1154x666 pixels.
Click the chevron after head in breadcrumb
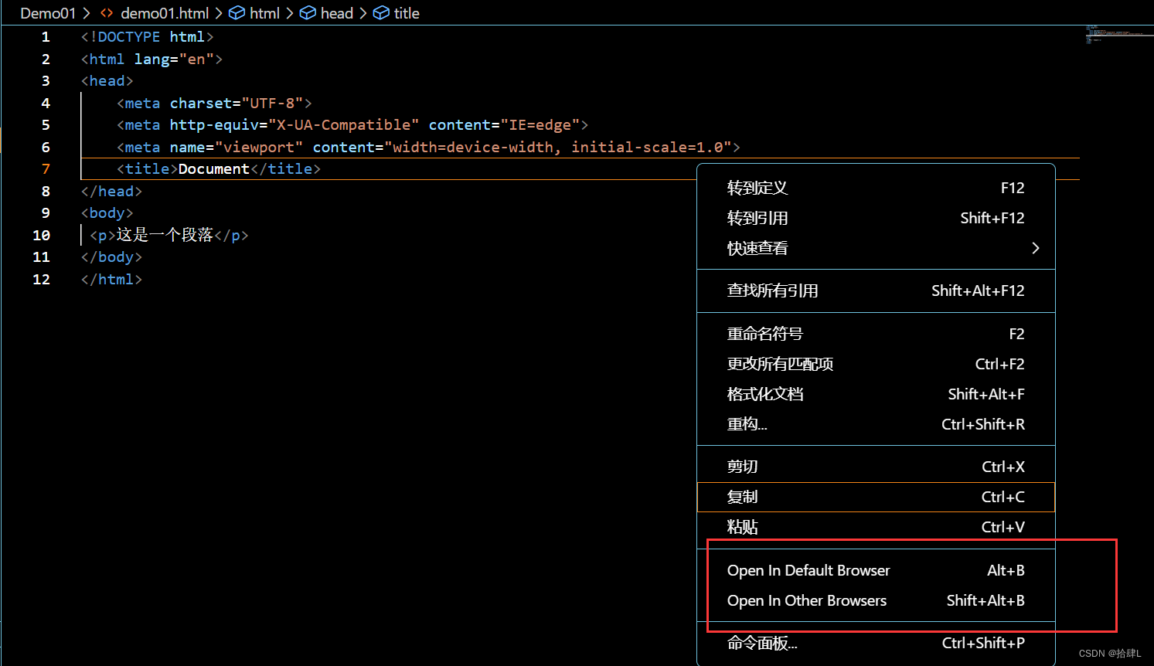(x=363, y=12)
